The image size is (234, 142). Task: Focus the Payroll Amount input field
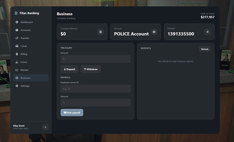96,103
